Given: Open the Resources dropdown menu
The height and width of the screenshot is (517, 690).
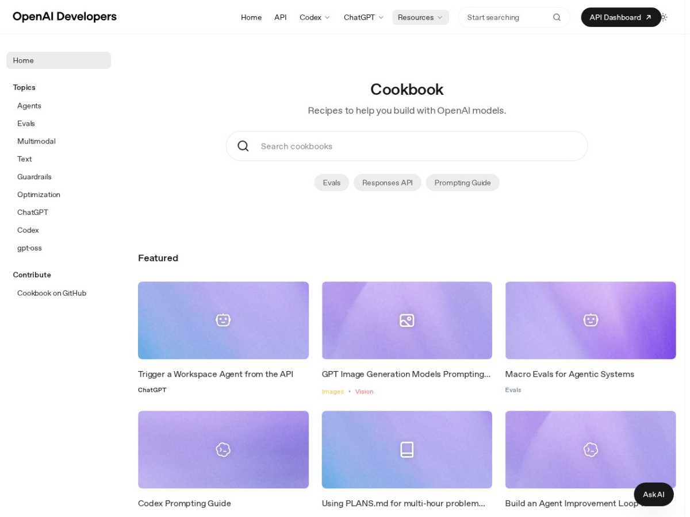Looking at the screenshot, I should 420,17.
